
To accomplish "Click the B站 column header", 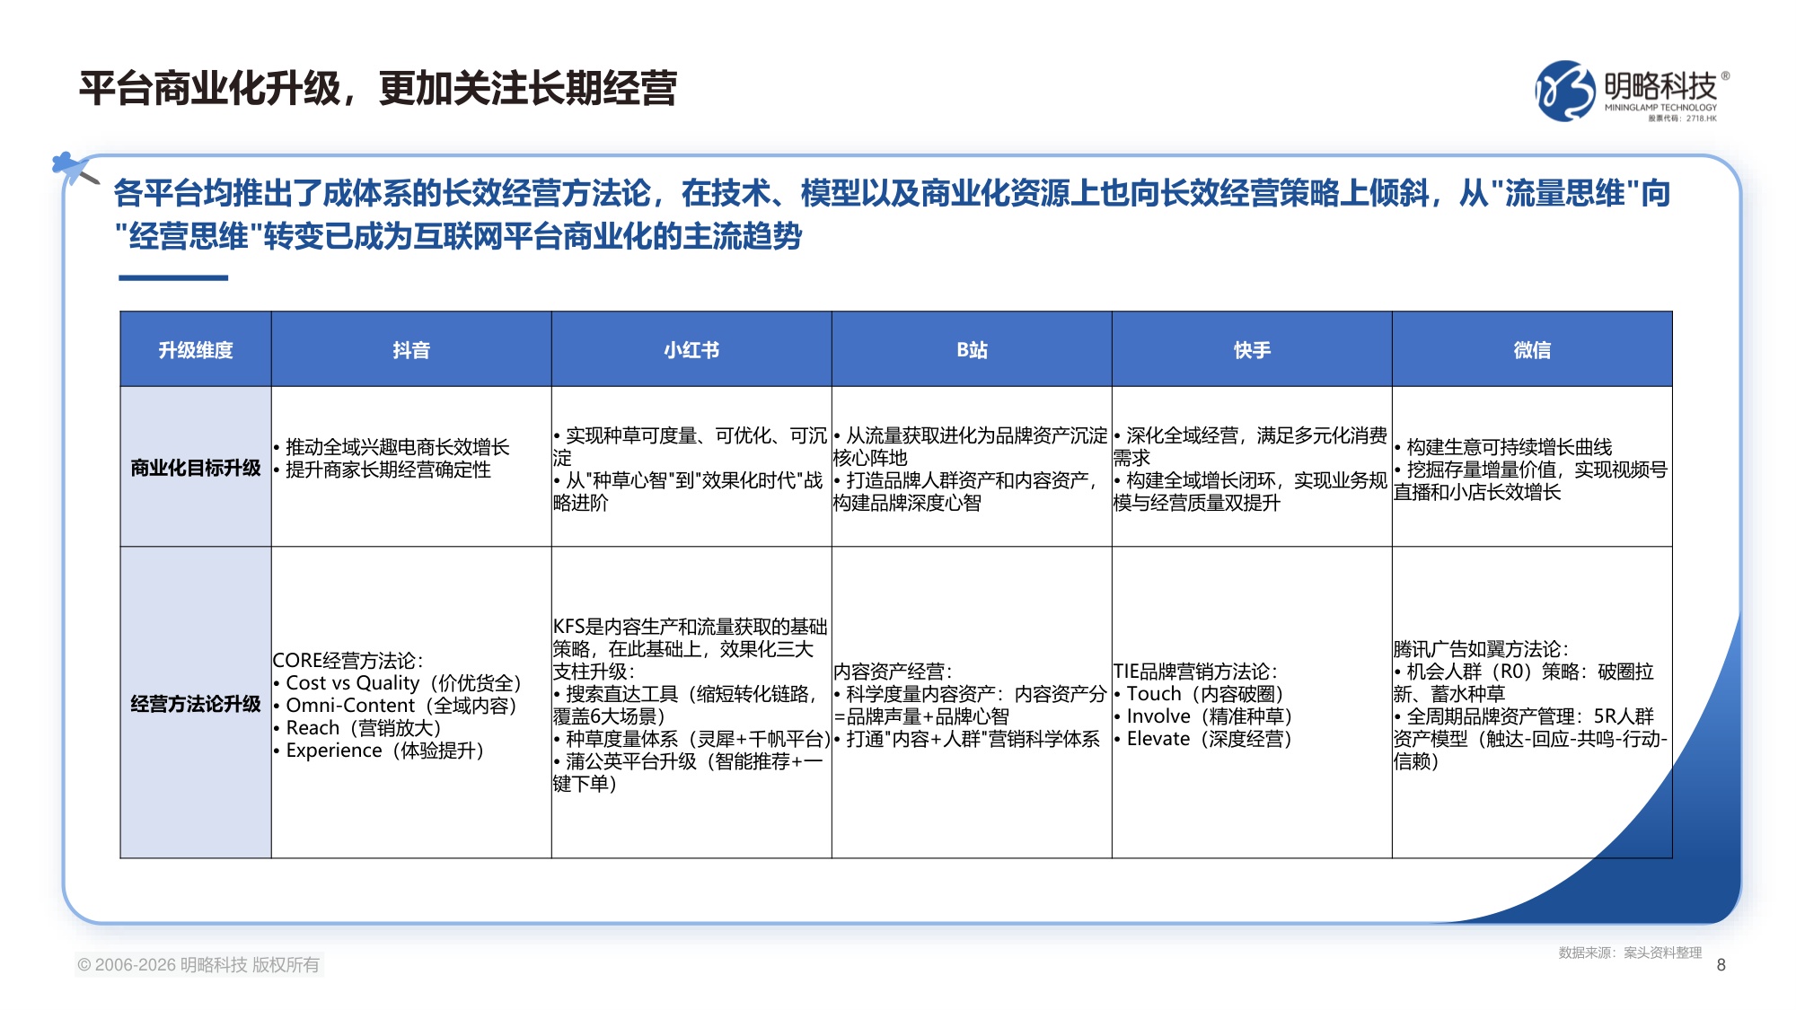I will point(972,350).
